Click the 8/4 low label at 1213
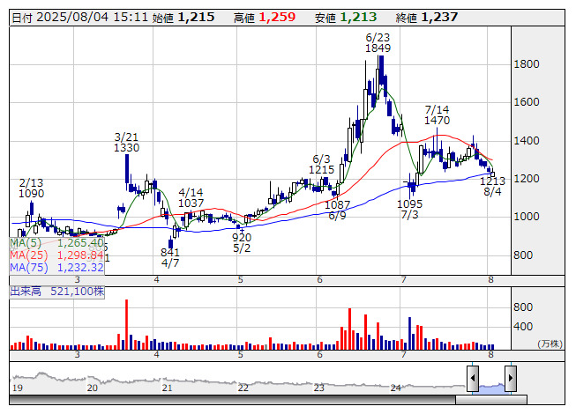The width and height of the screenshot is (576, 414). [x=493, y=187]
